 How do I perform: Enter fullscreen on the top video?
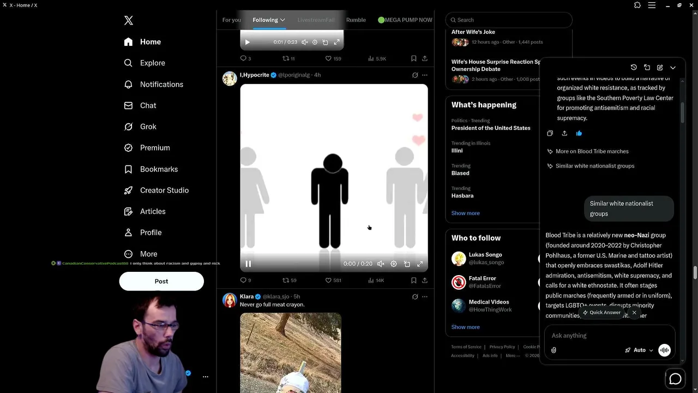pos(336,42)
